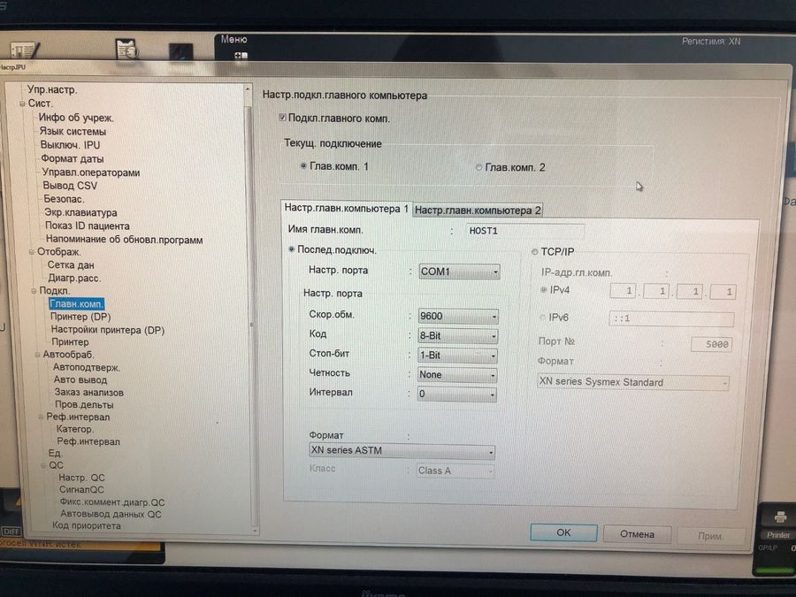Click the Printer icon at bottom right
This screenshot has width=796, height=597.
(779, 522)
